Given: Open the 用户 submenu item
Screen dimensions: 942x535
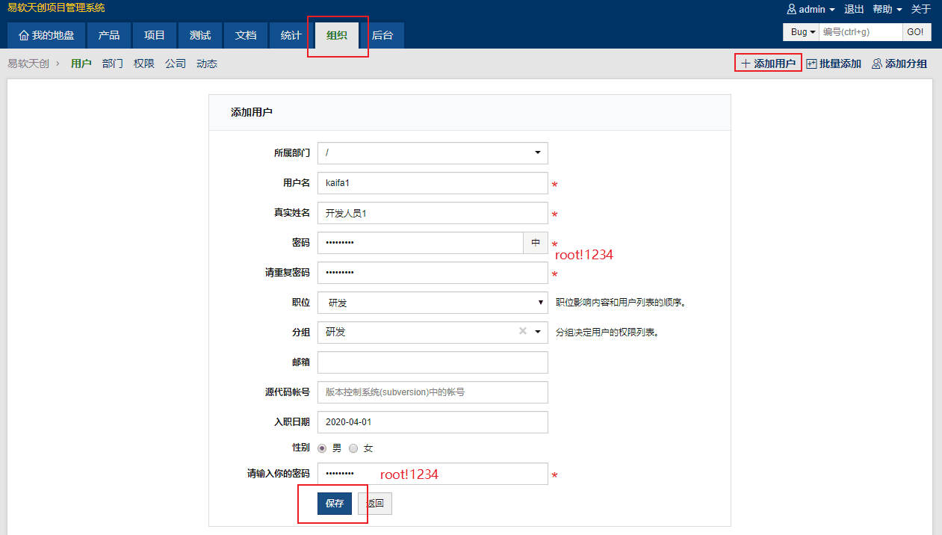Looking at the screenshot, I should (81, 64).
